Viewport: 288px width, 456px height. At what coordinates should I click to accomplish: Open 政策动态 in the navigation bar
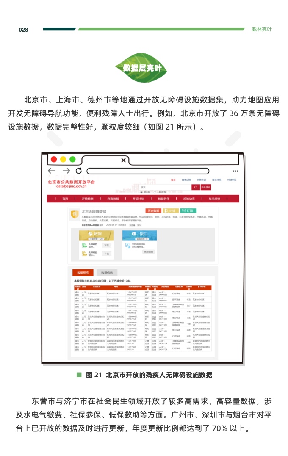189,199
